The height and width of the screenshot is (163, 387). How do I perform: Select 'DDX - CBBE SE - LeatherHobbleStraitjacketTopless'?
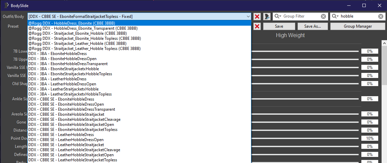(139, 160)
